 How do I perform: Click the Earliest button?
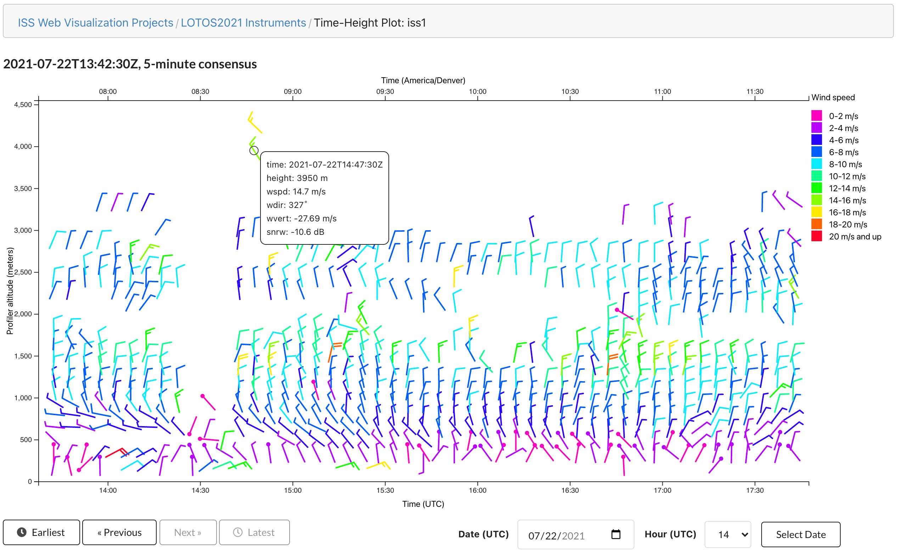[41, 532]
